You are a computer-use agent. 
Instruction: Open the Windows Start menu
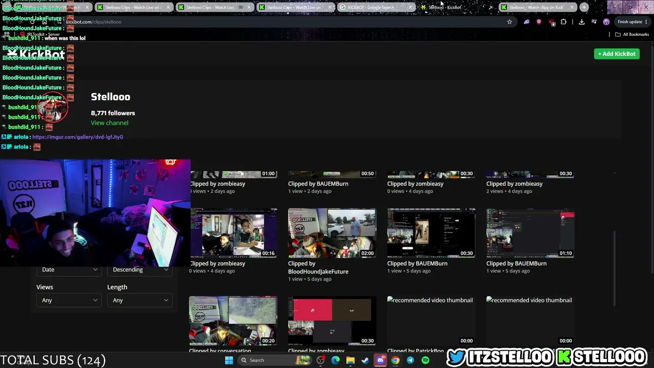pos(229,360)
